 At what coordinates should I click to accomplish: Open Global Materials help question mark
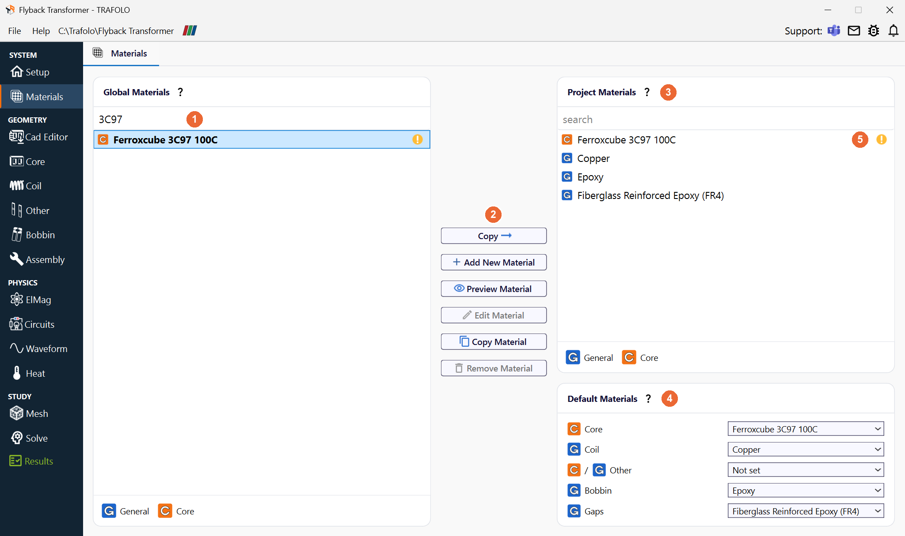pyautogui.click(x=180, y=92)
